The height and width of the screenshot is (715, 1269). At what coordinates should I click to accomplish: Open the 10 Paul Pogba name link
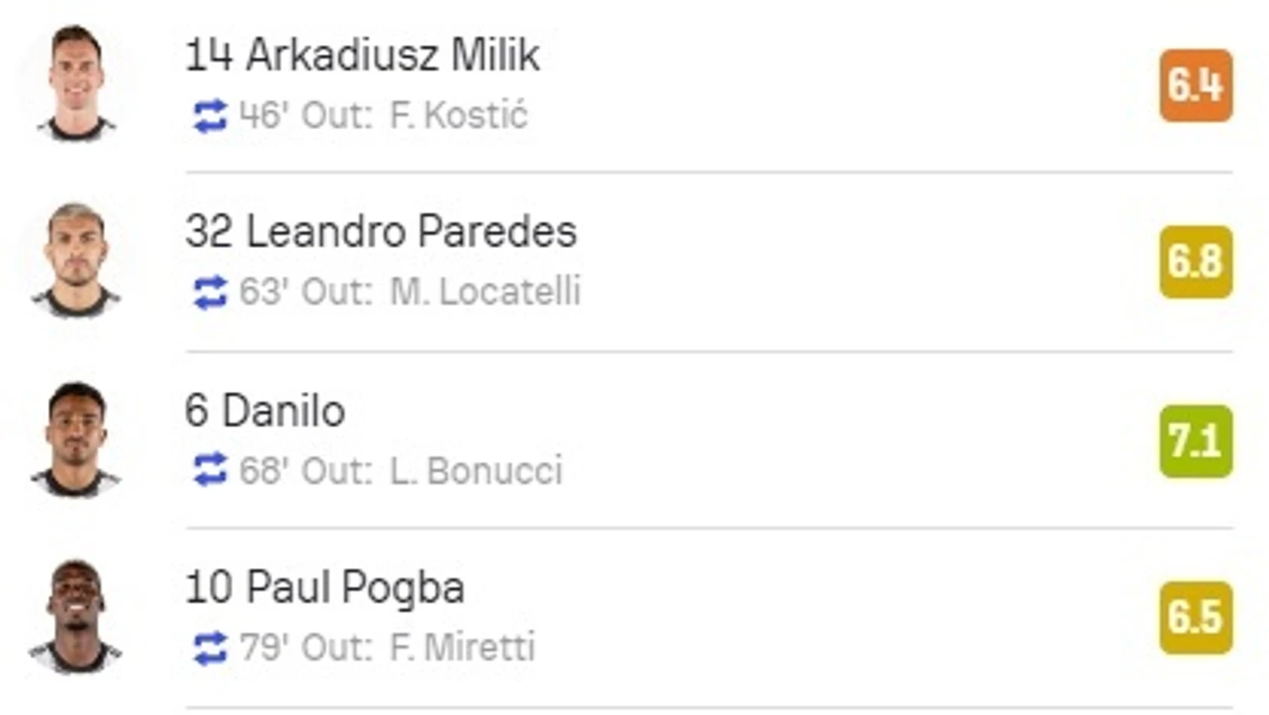click(325, 587)
